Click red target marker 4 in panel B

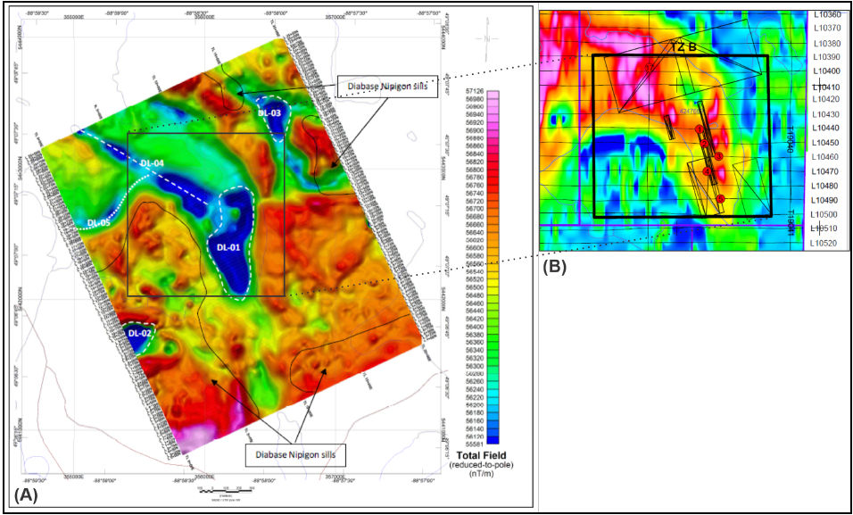coord(708,171)
